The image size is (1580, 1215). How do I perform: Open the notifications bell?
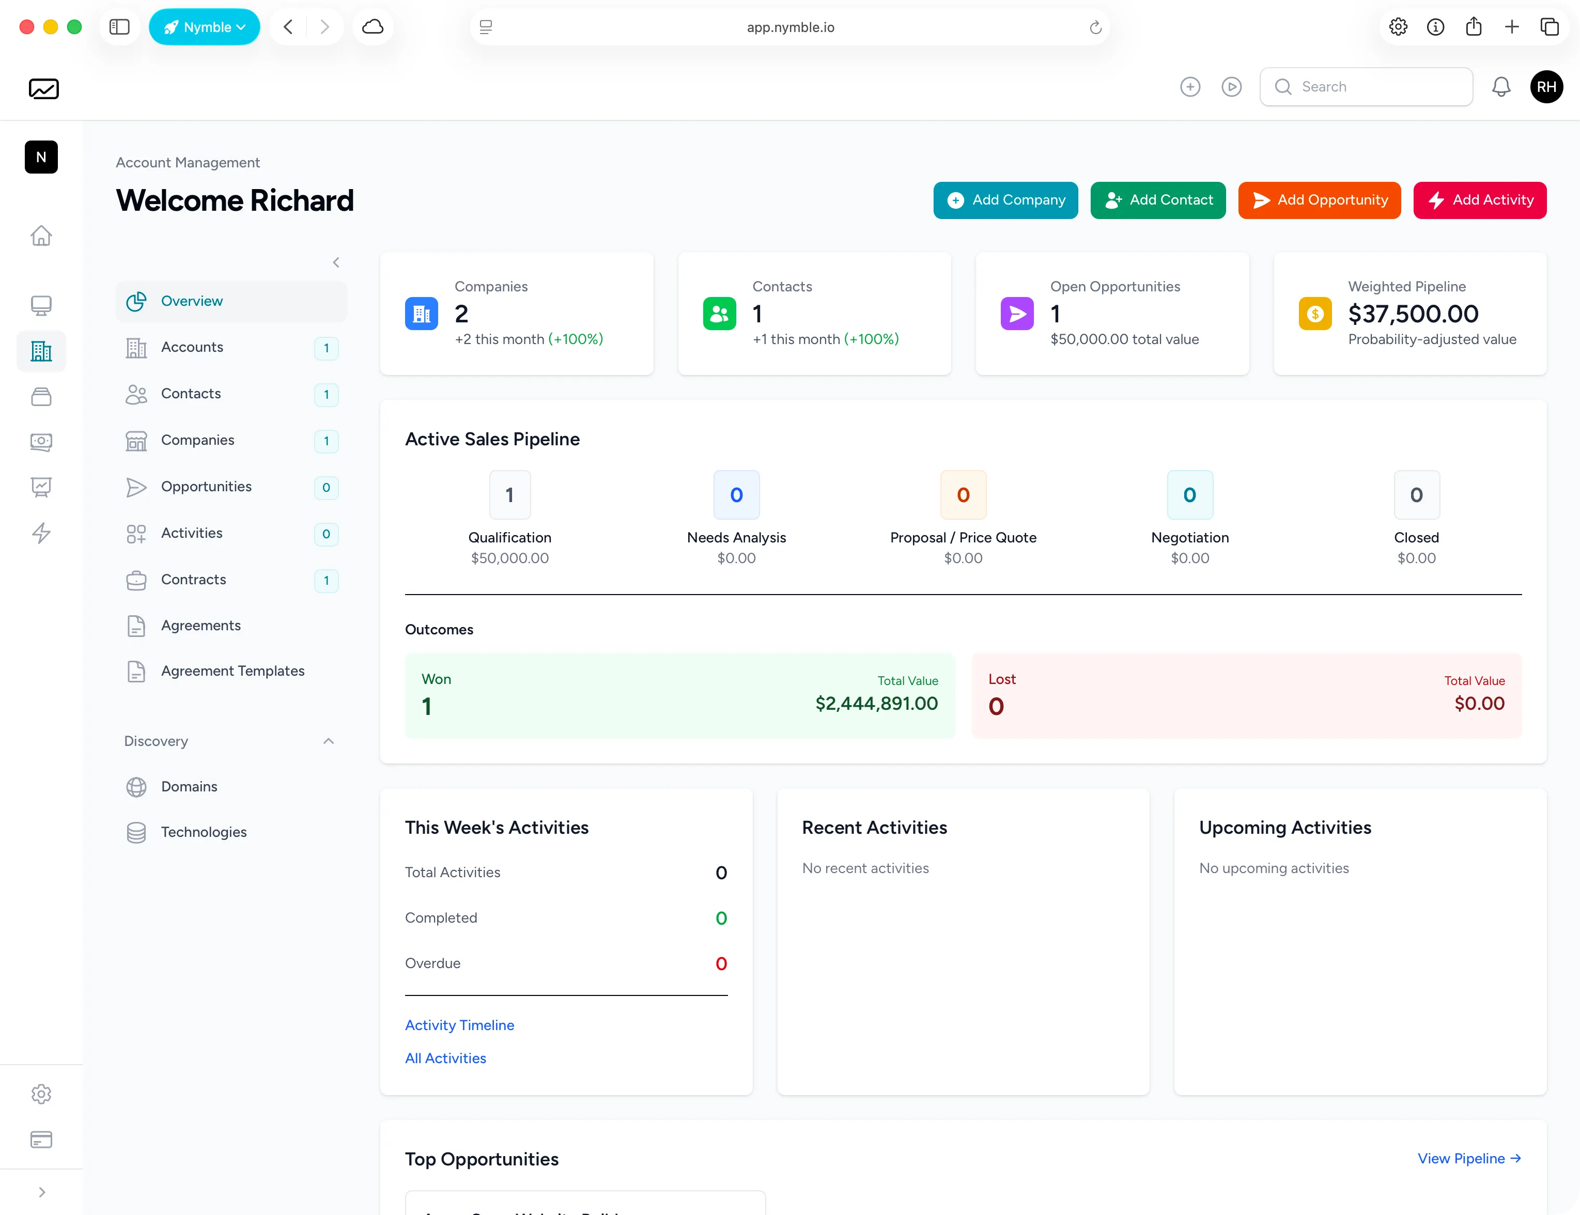coord(1500,87)
